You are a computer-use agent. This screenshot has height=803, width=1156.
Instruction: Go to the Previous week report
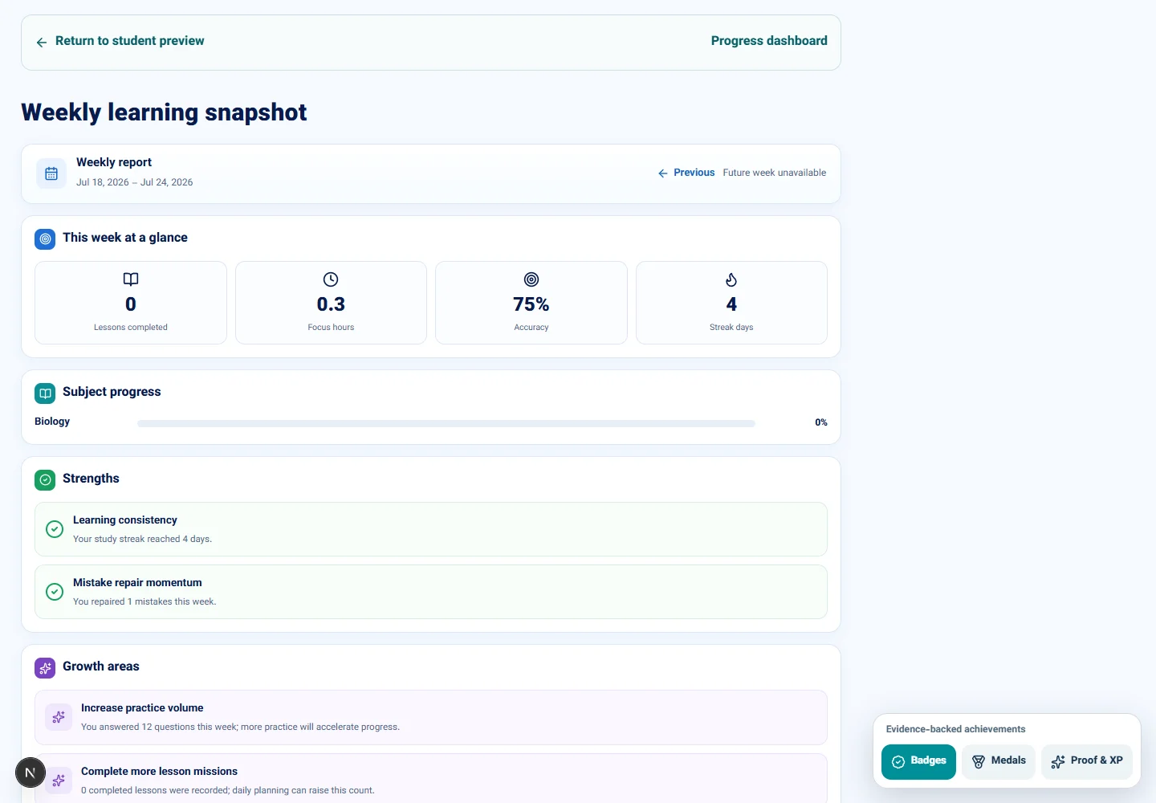tap(686, 173)
